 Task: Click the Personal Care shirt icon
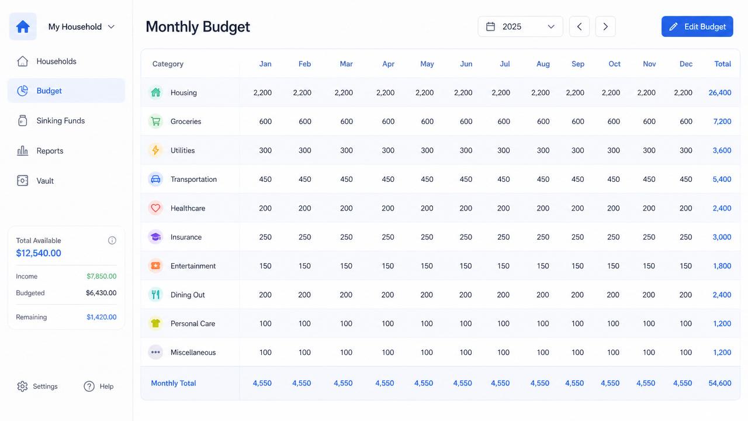155,323
